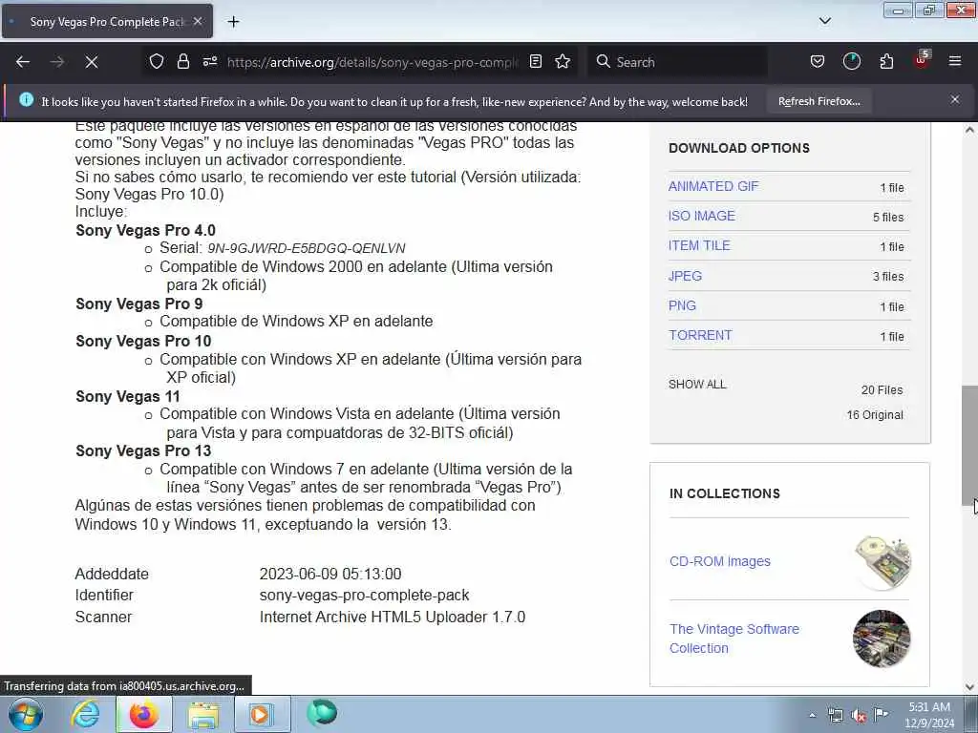Open The Vintage Software Collection link

734,639
